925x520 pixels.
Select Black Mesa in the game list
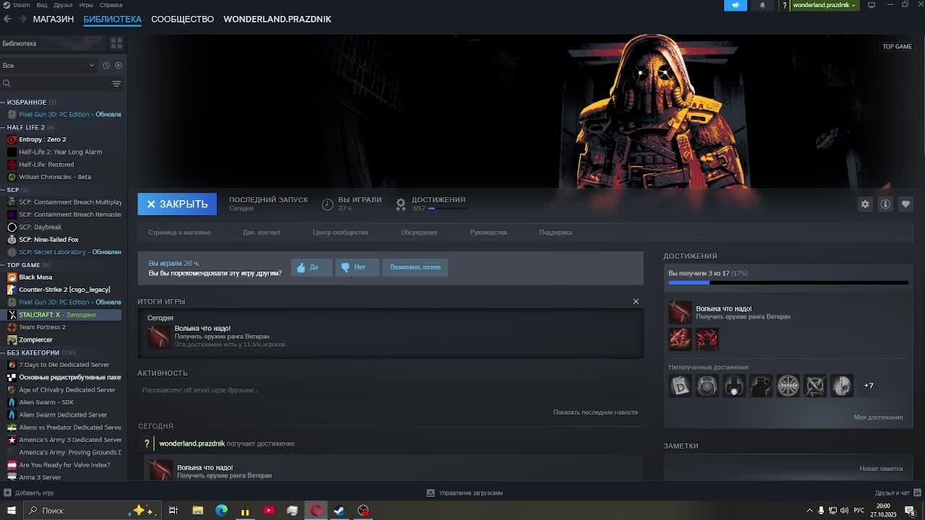pyautogui.click(x=35, y=277)
